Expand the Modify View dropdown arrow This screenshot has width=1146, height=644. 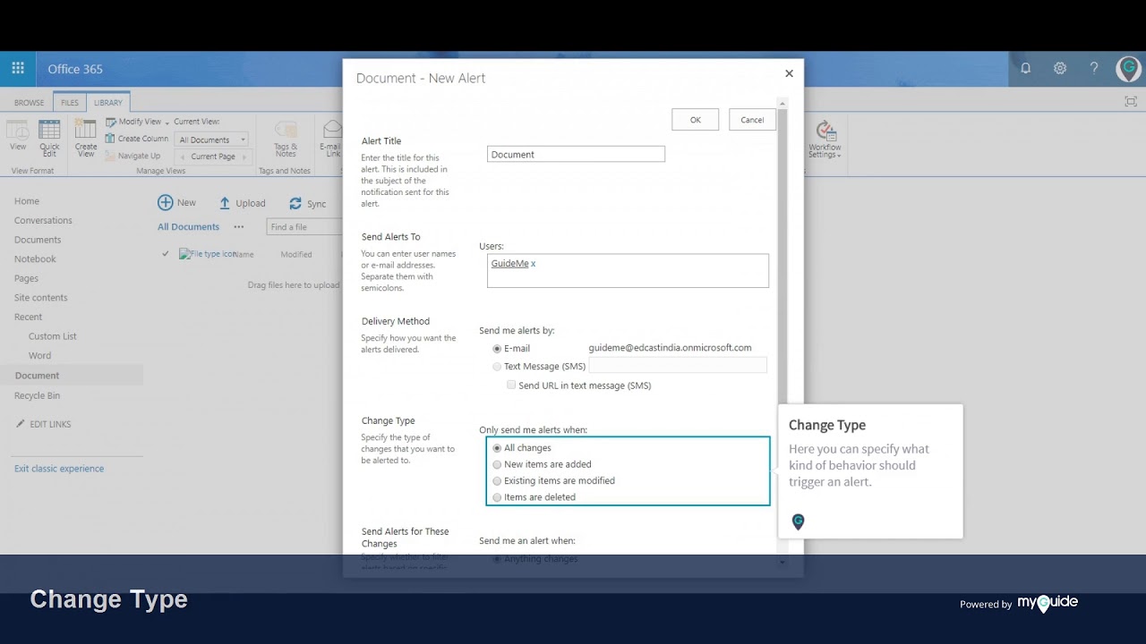[167, 123]
